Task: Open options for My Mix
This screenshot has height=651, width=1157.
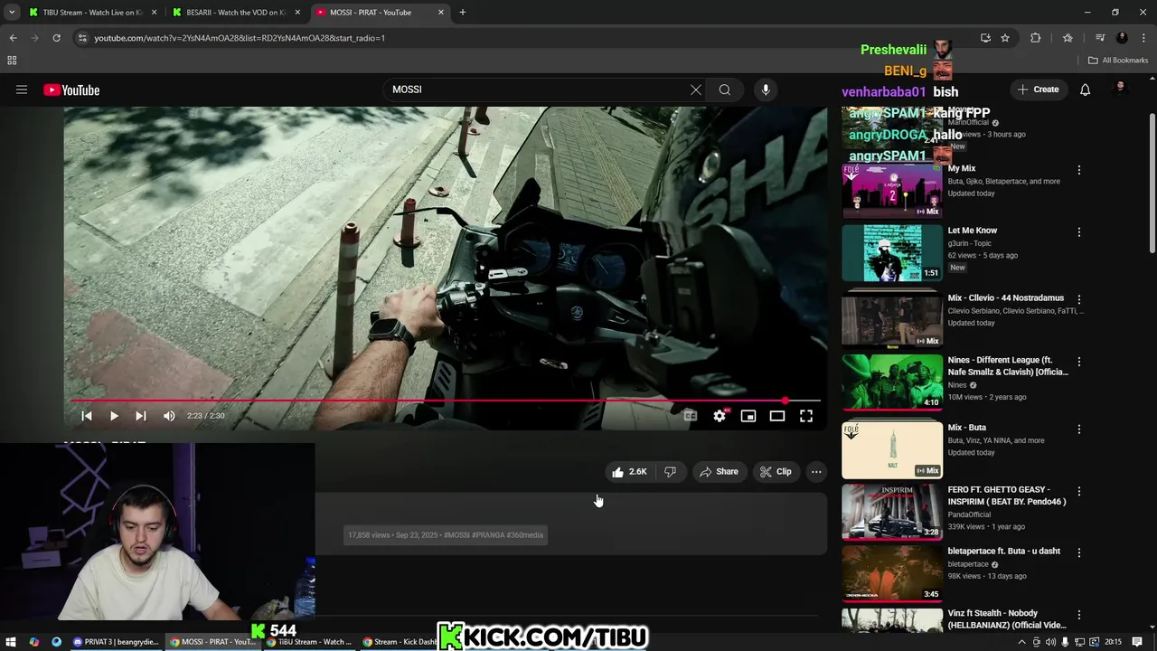Action: [1078, 170]
